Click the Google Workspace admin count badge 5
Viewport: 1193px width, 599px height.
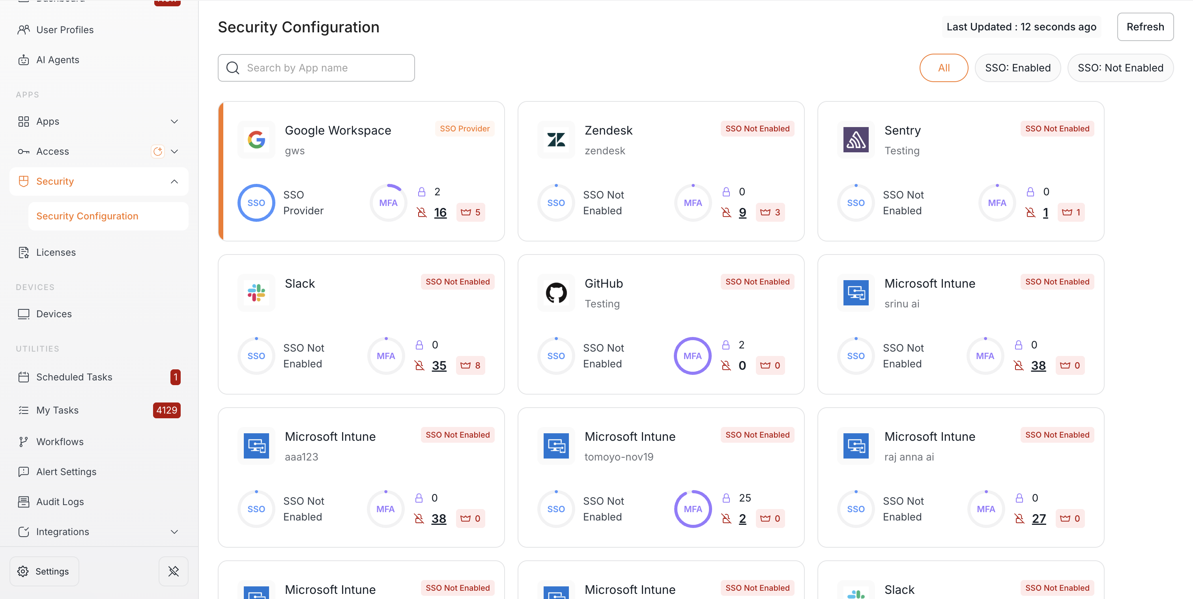pyautogui.click(x=471, y=212)
